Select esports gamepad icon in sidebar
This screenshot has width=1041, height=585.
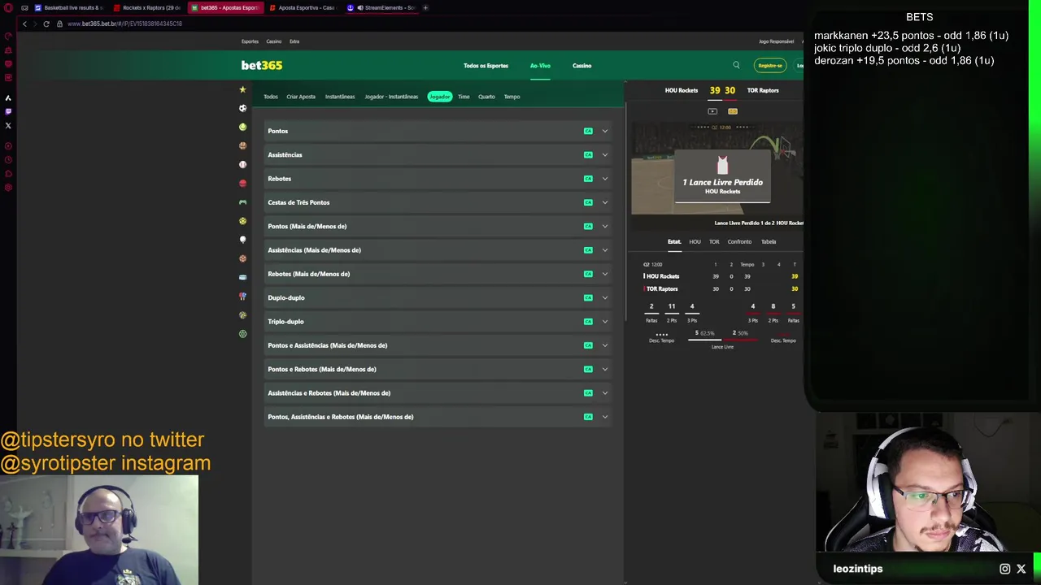point(242,202)
